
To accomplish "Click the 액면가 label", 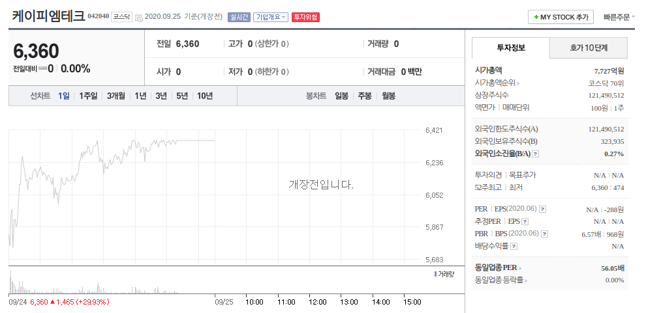I will [x=485, y=107].
